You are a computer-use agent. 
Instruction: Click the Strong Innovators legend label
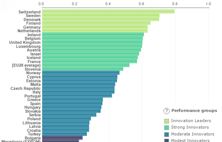(190, 127)
